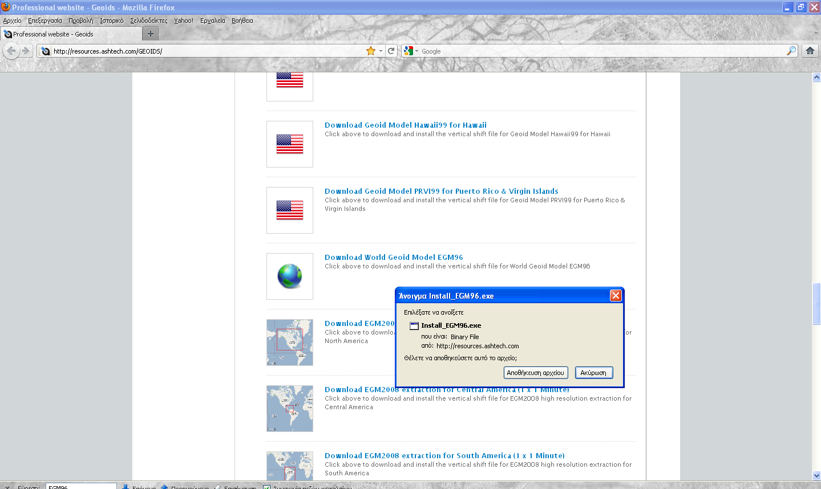Click the EGM96 globe icon
Screen dimensions: 821x489
290,276
